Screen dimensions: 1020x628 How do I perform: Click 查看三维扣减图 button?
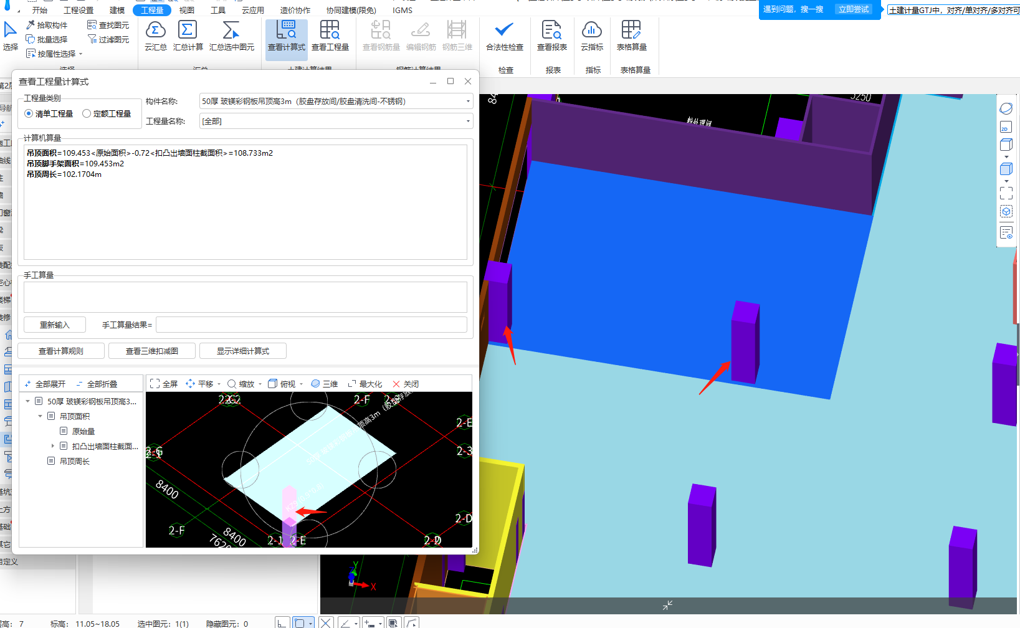point(152,351)
